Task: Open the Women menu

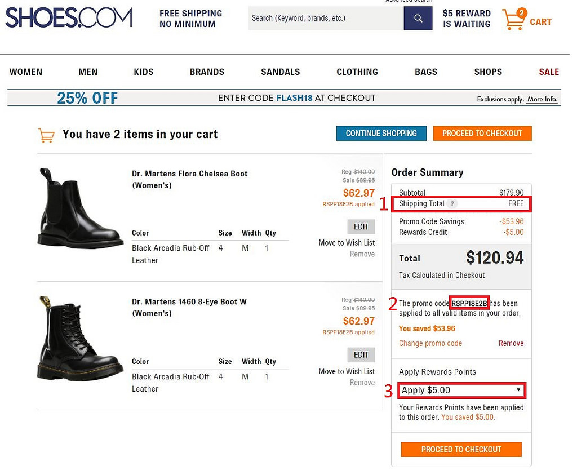Action: 26,72
